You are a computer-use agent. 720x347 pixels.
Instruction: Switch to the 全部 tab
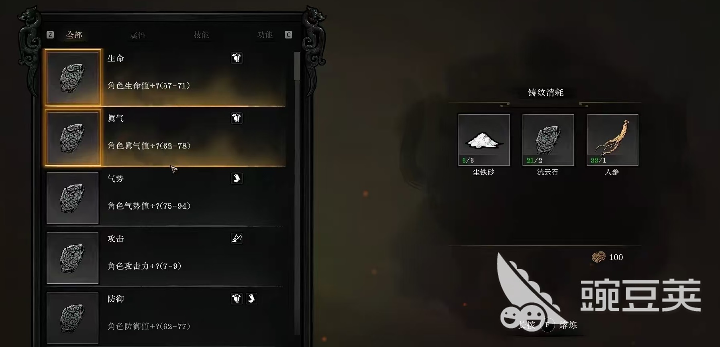[x=74, y=35]
